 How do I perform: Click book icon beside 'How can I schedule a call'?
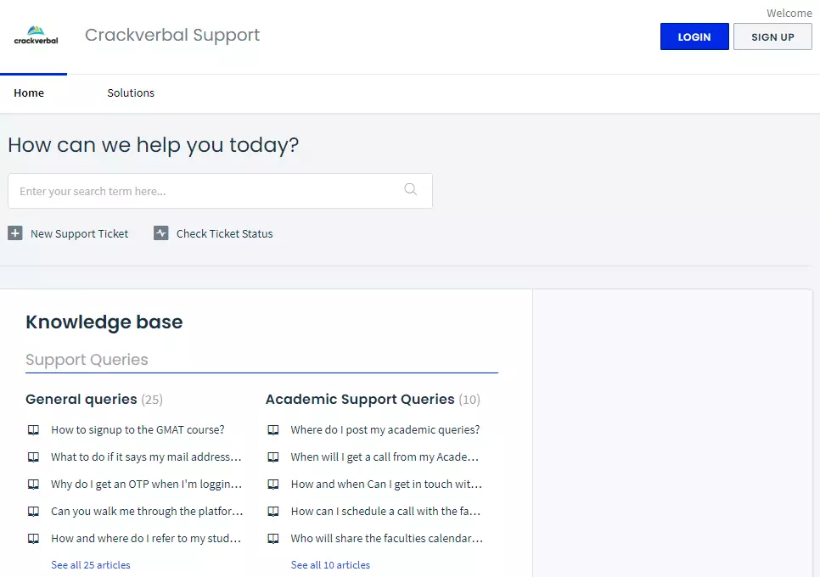[x=273, y=512]
